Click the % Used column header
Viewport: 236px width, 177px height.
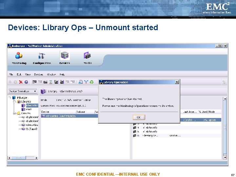point(203,112)
